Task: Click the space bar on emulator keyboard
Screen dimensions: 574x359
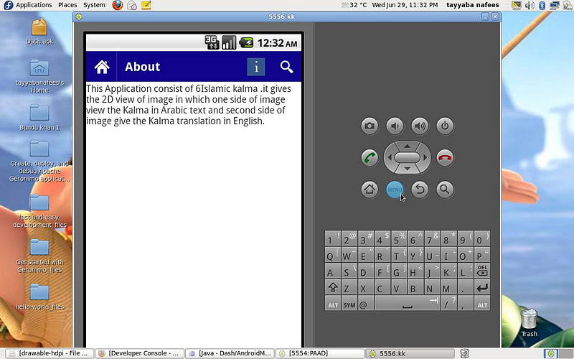Action: pos(408,303)
